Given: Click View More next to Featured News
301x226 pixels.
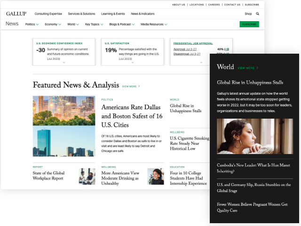Looking at the screenshot, I should pyautogui.click(x=131, y=87).
